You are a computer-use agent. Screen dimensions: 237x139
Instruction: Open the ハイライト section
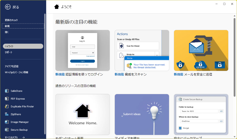point(23,46)
